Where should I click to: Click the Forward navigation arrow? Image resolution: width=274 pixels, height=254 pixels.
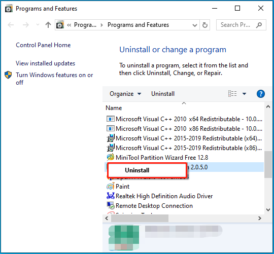[x=26, y=25]
